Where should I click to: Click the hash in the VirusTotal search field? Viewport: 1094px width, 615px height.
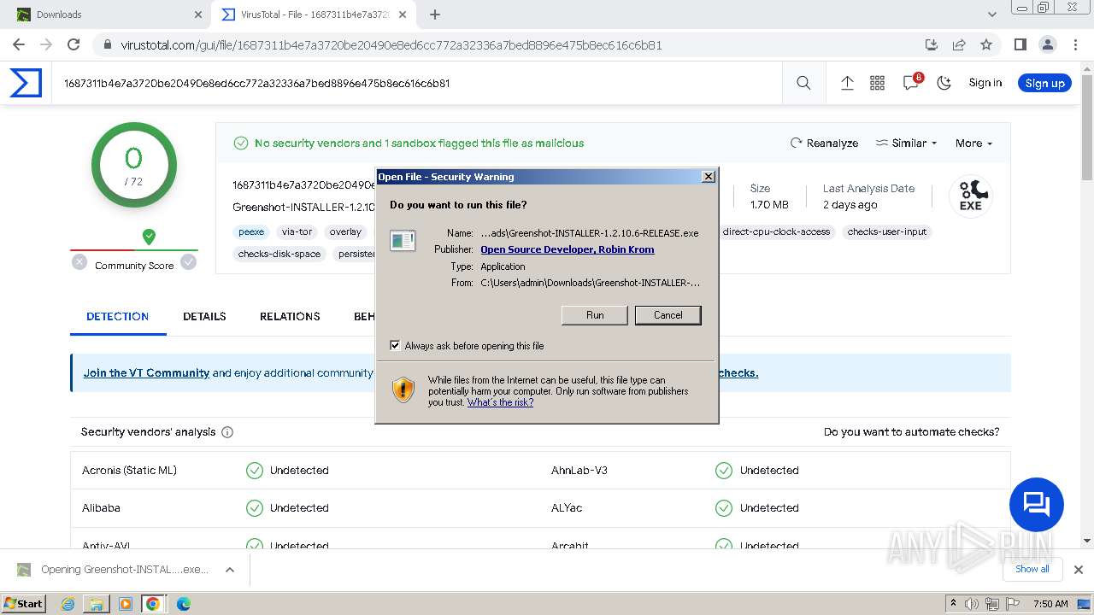coord(256,83)
